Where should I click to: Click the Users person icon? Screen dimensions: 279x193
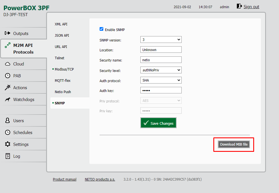(7, 120)
